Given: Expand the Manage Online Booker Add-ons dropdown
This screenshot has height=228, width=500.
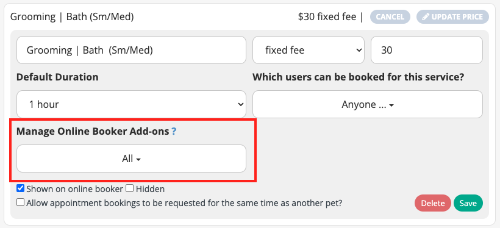Looking at the screenshot, I should [131, 159].
